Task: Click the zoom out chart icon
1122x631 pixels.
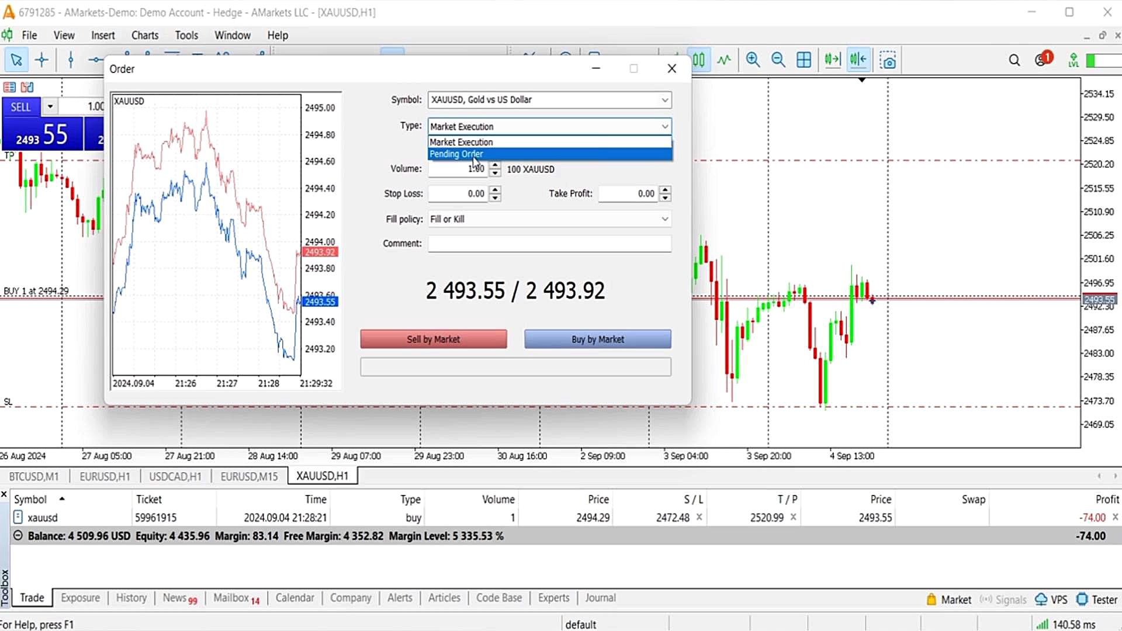Action: tap(778, 60)
